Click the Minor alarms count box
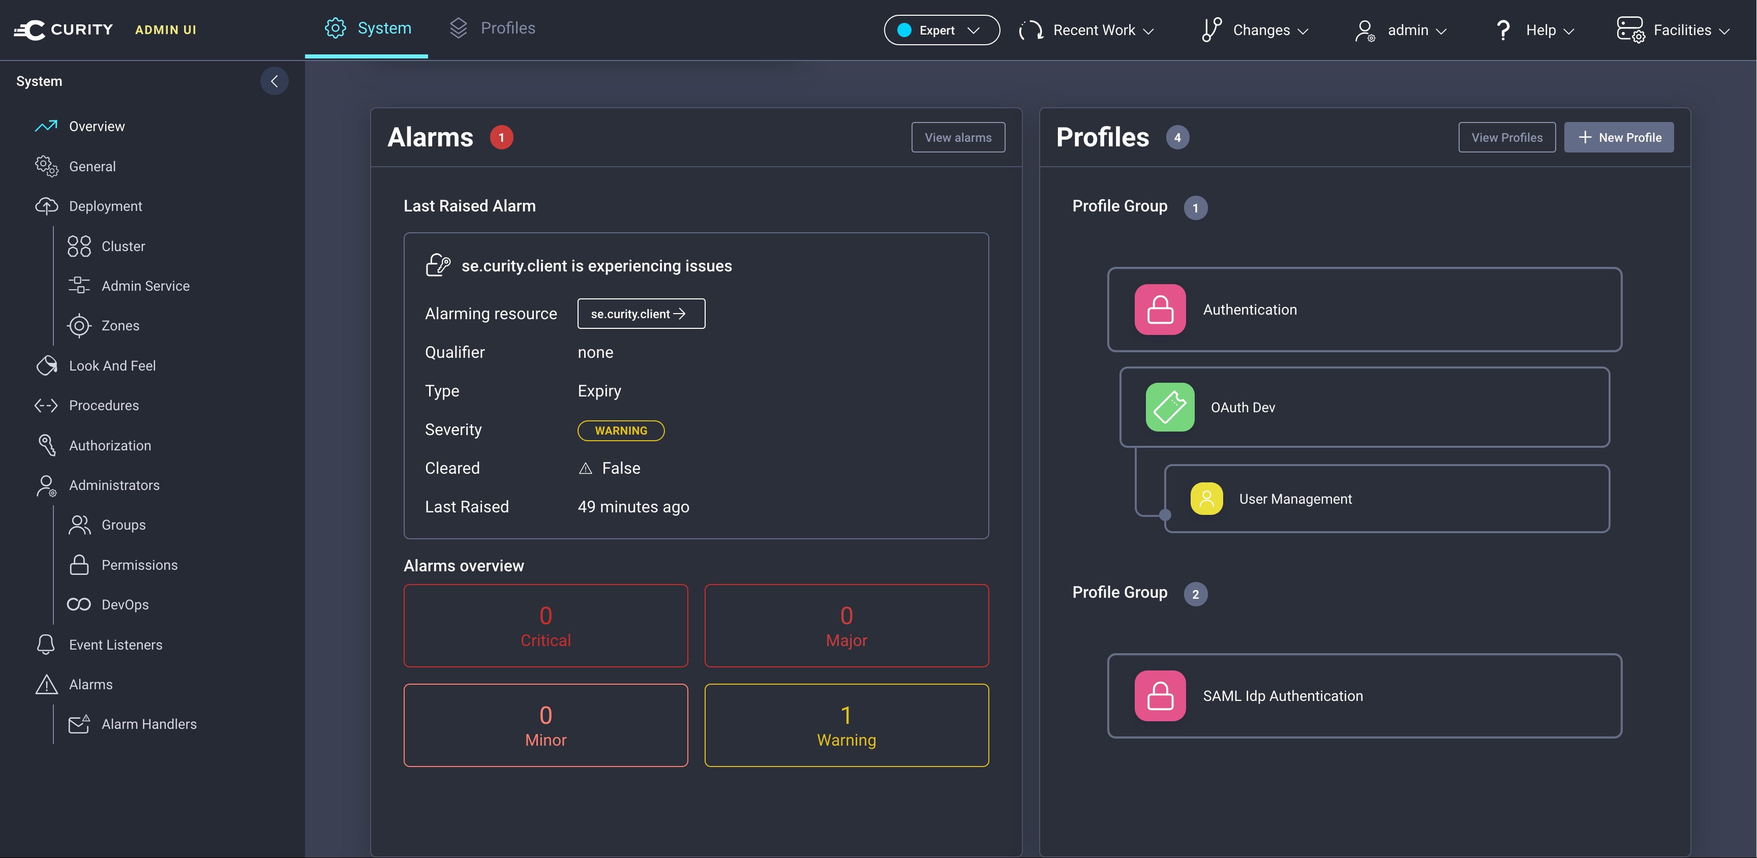Viewport: 1757px width, 858px height. click(x=546, y=725)
